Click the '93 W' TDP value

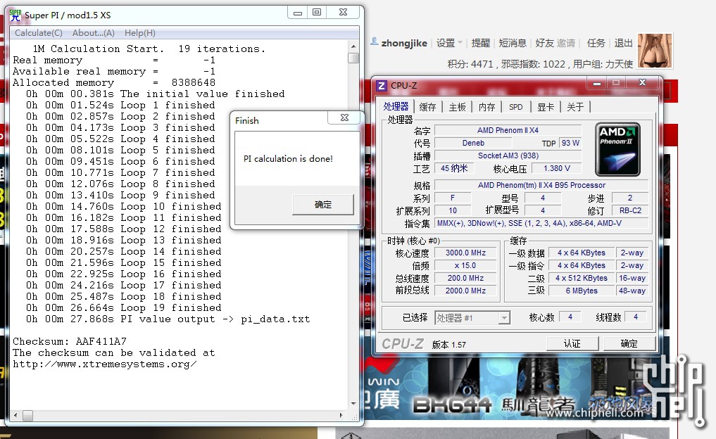(x=570, y=143)
